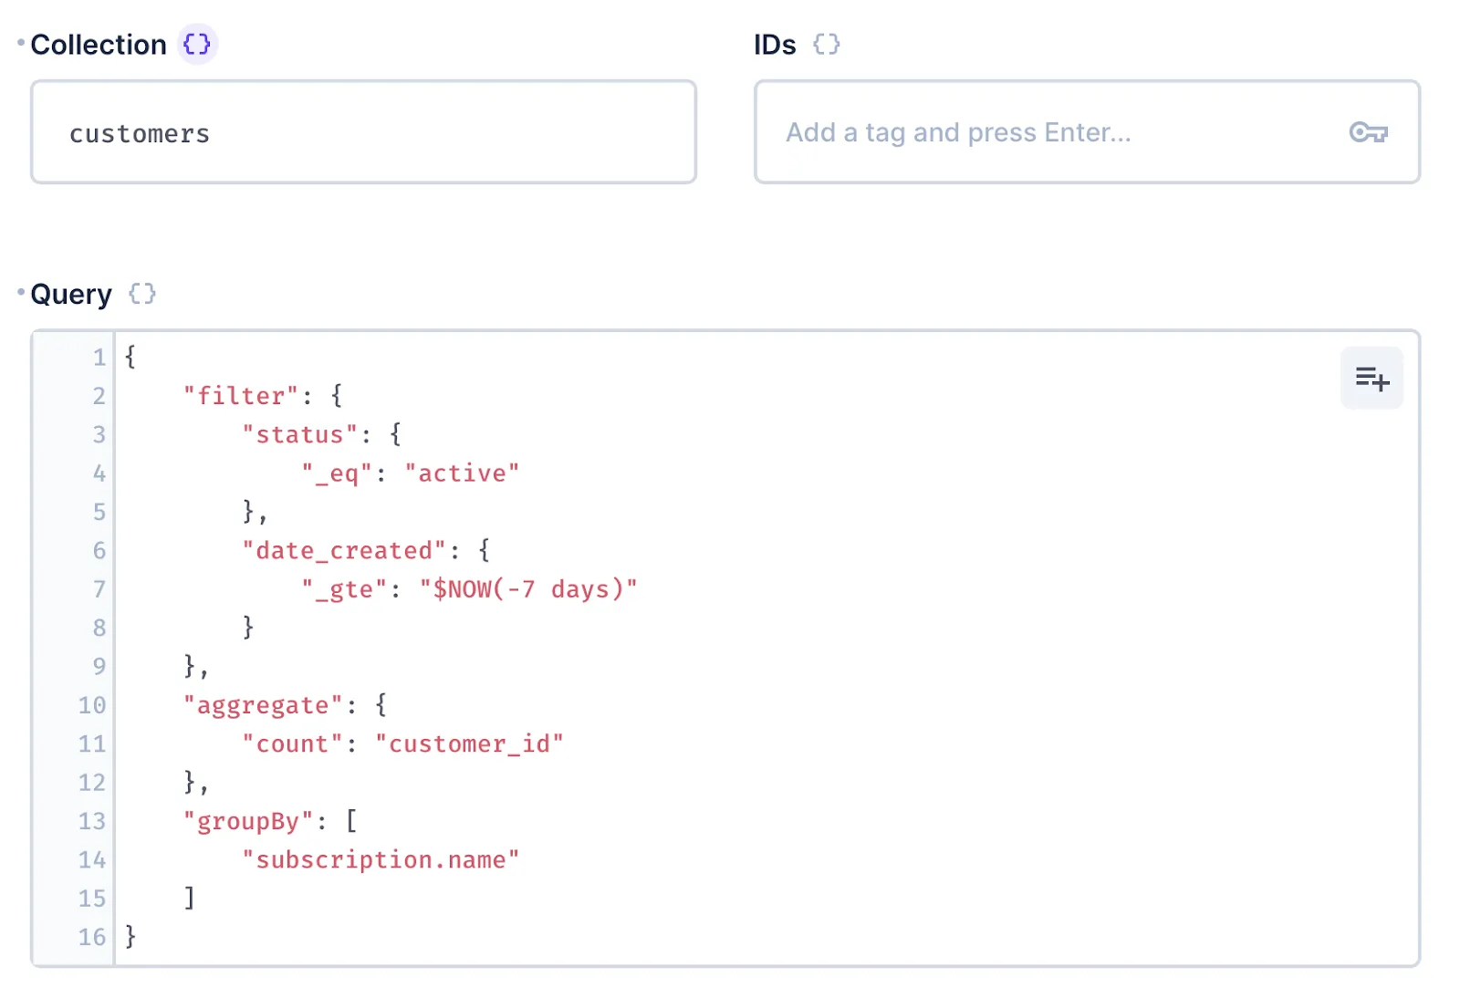Toggle raw value mode beside Query label
This screenshot has height=998, width=1460.
[x=141, y=294]
